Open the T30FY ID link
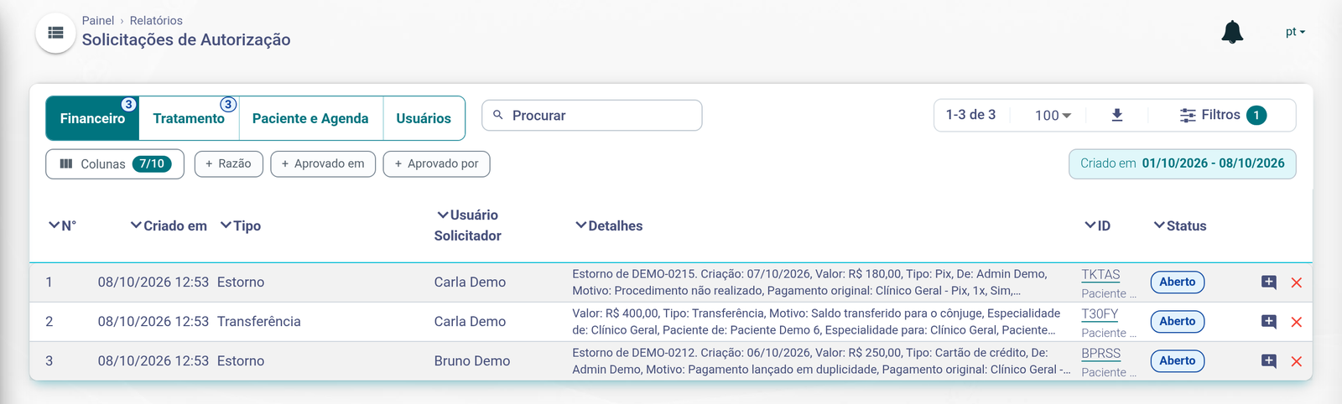The width and height of the screenshot is (1342, 404). click(x=1100, y=314)
